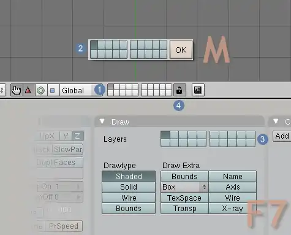Toggle layer 5 in Draw panel Layers

pos(202,135)
